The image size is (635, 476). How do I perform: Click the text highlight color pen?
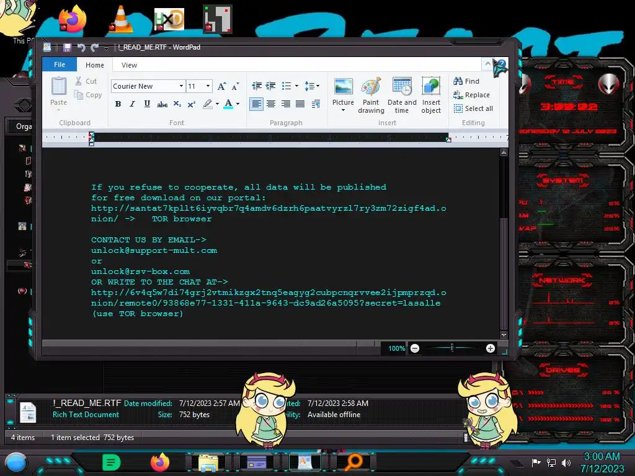pos(207,104)
